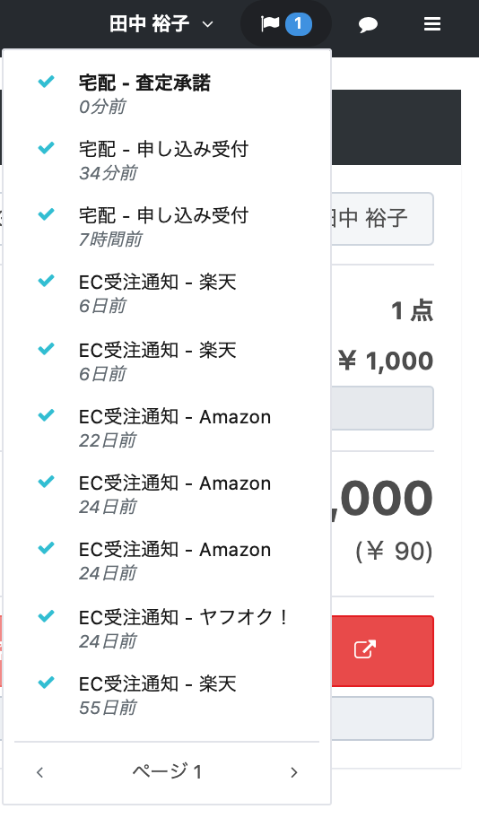Toggle read checkmark for 55日前 楽天 notification

tap(46, 682)
